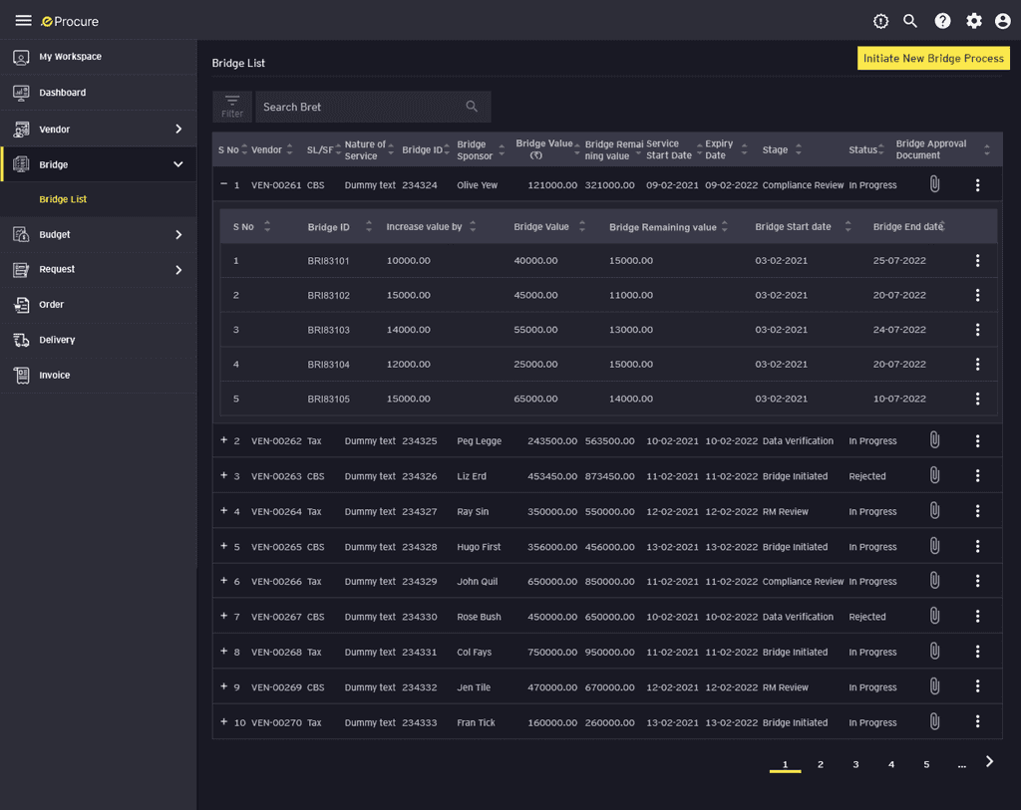
Task: Collapse the expanded VEN-00261 row
Action: tap(223, 184)
